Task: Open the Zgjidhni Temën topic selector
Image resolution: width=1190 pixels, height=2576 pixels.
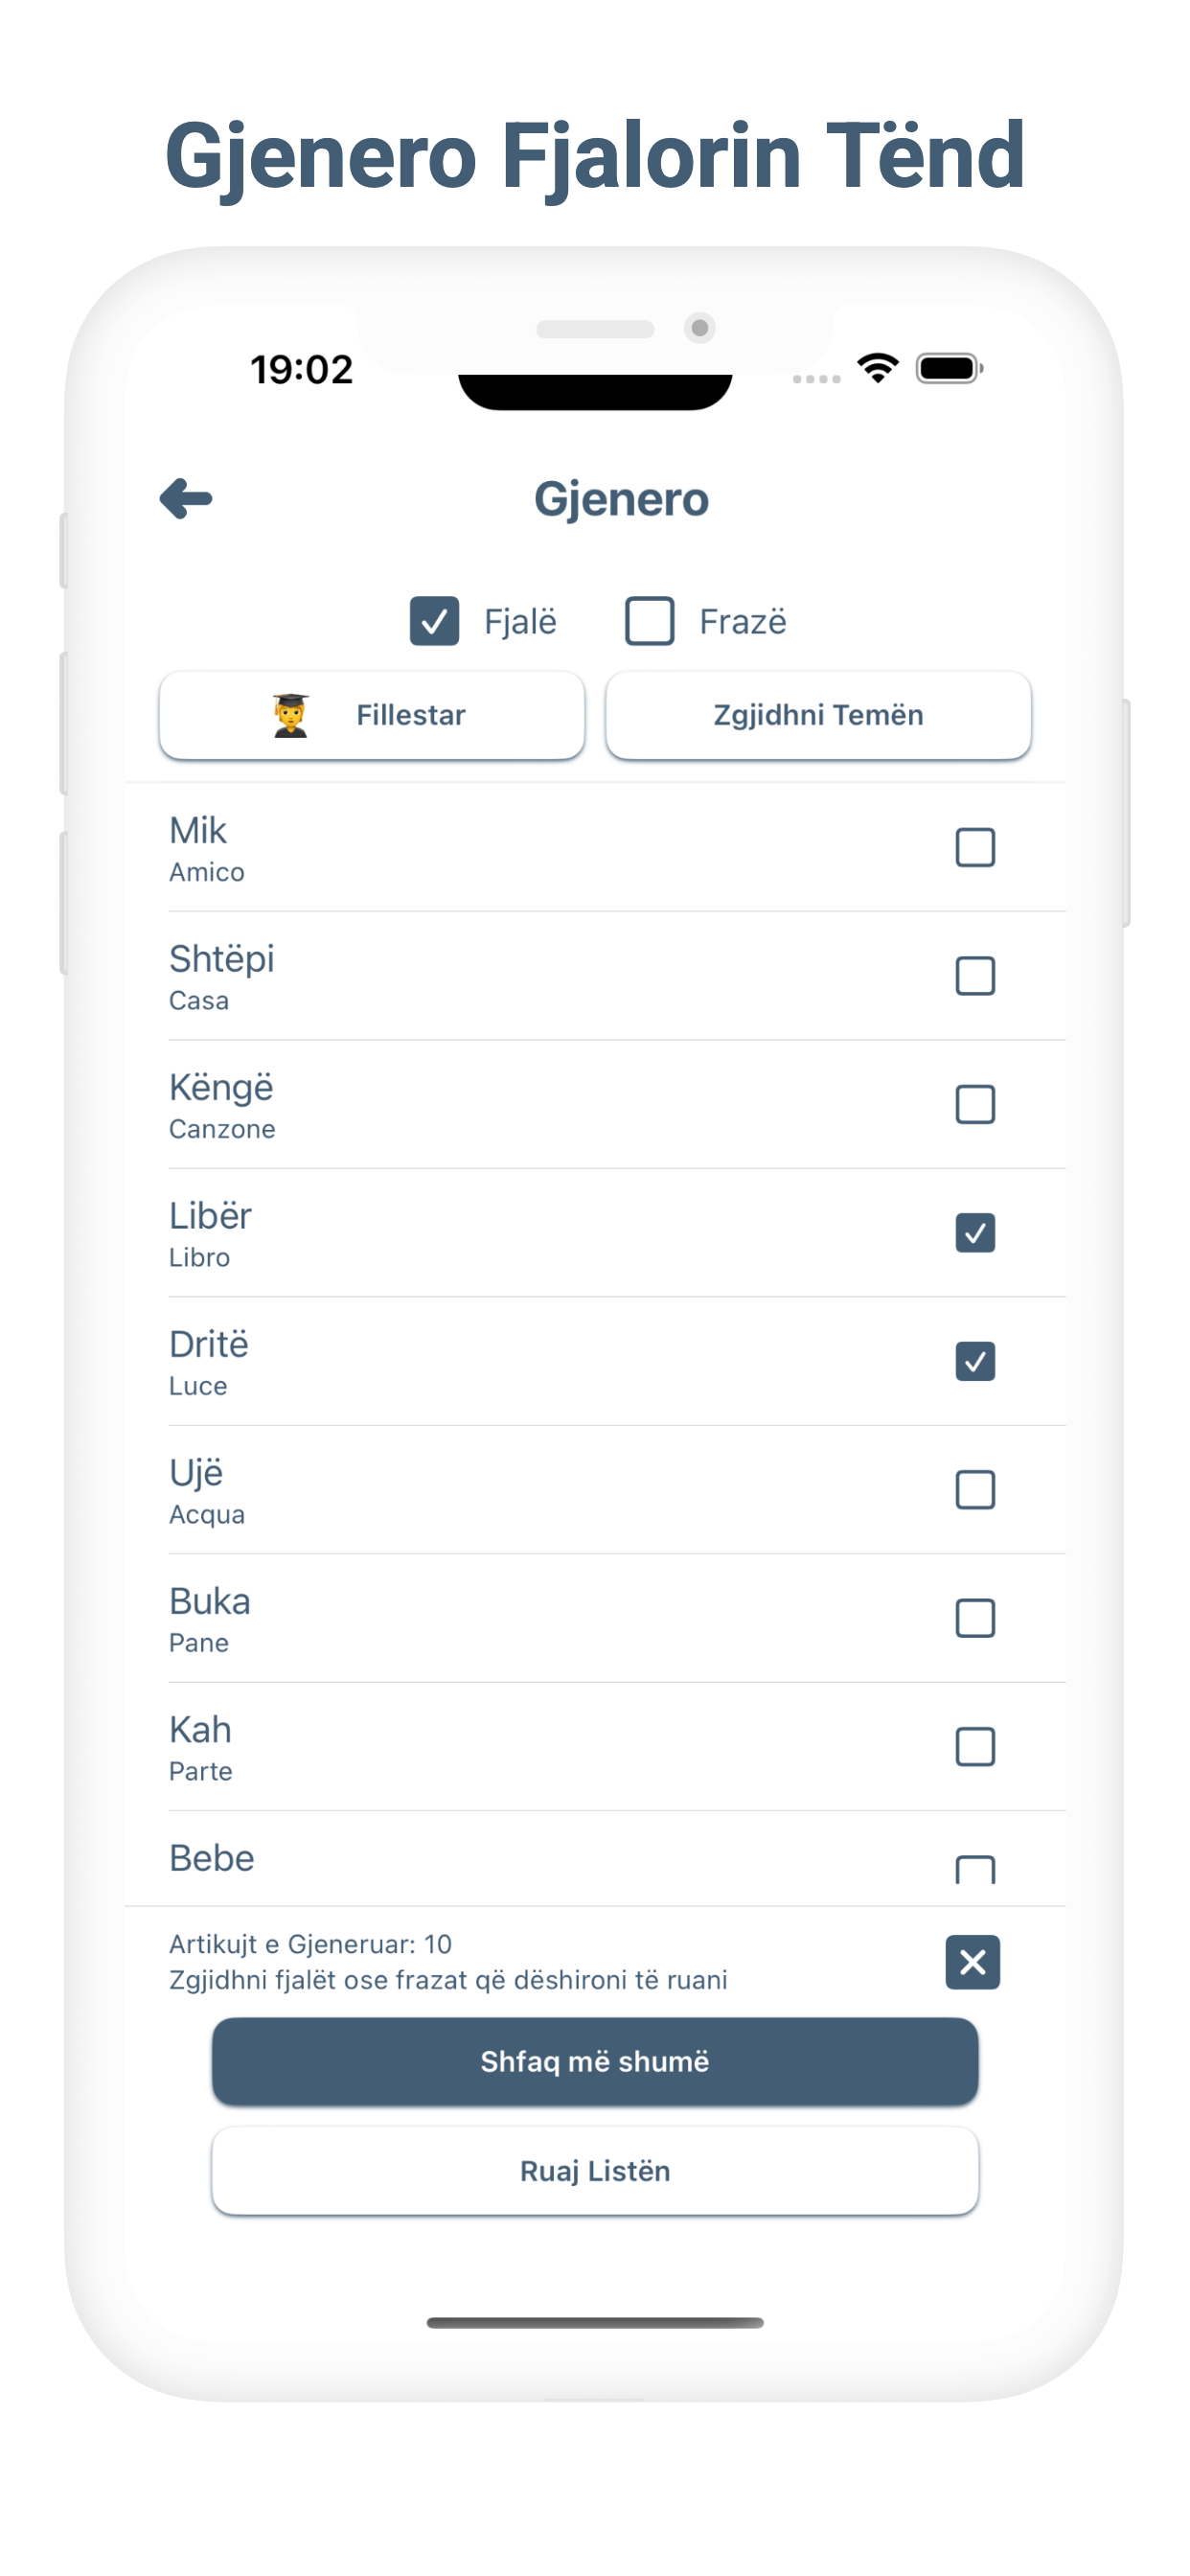Action: (x=818, y=715)
